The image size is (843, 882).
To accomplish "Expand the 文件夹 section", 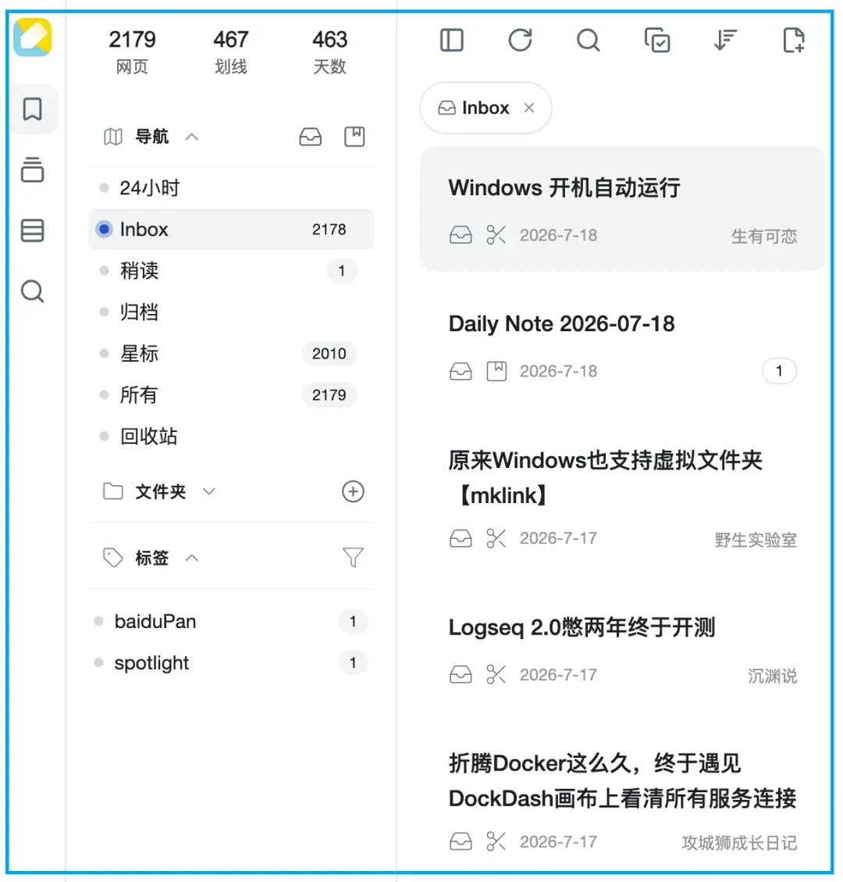I will point(209,491).
